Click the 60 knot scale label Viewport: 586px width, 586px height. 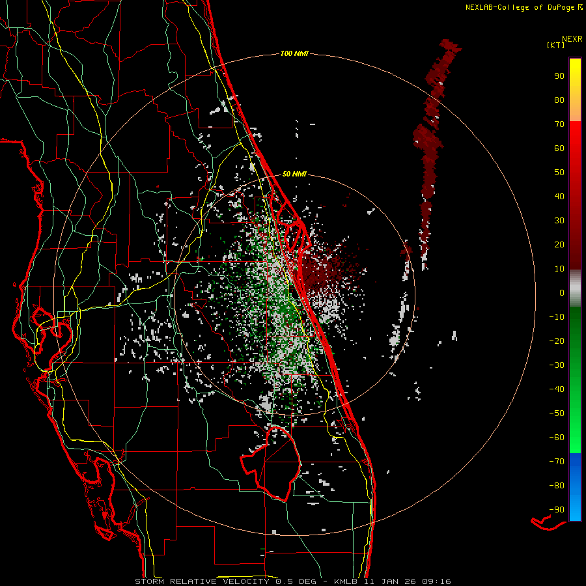(x=559, y=148)
